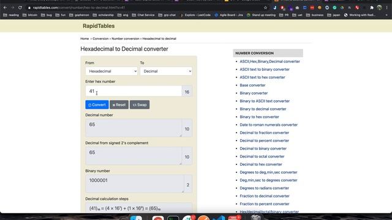Open Terminal from the Dock
The image size is (392, 220).
pos(173,218)
